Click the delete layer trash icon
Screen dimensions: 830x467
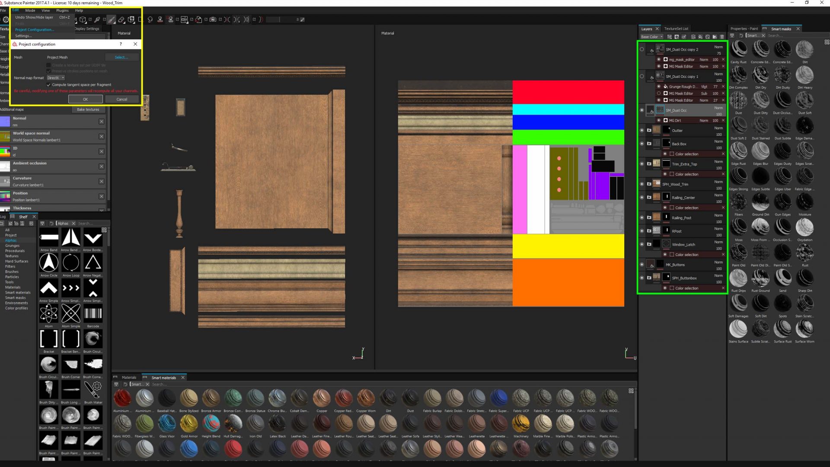click(722, 37)
